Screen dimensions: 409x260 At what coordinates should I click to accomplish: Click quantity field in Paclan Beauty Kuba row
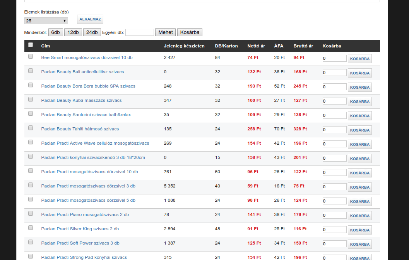point(334,101)
